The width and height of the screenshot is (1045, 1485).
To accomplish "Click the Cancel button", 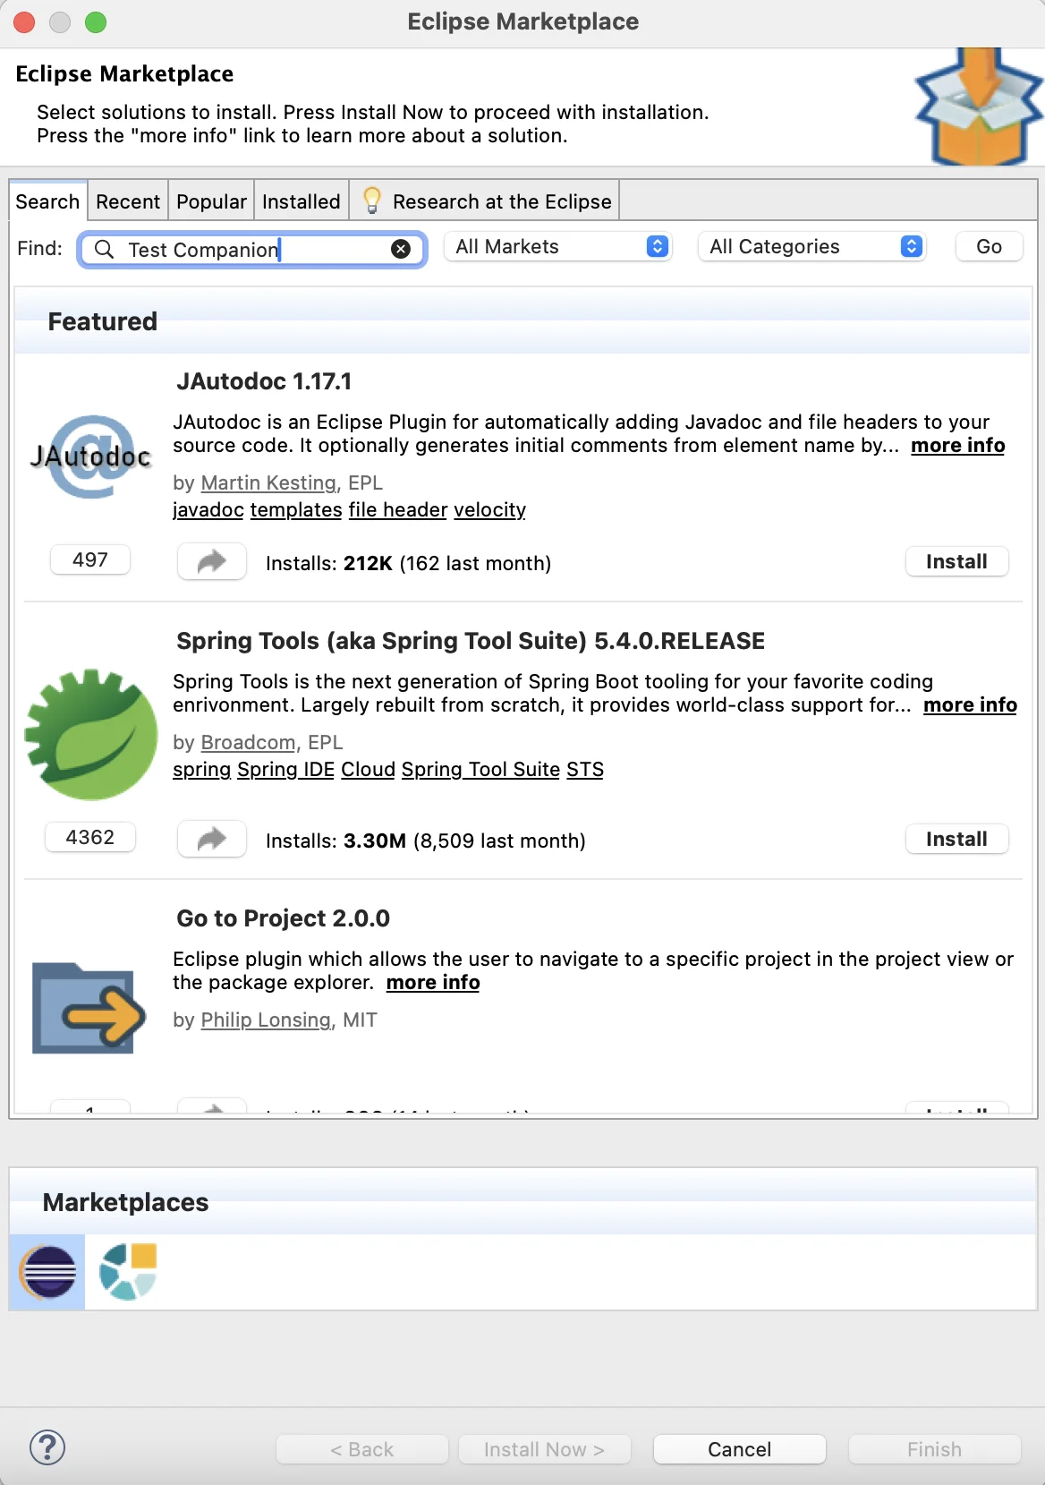I will click(739, 1449).
